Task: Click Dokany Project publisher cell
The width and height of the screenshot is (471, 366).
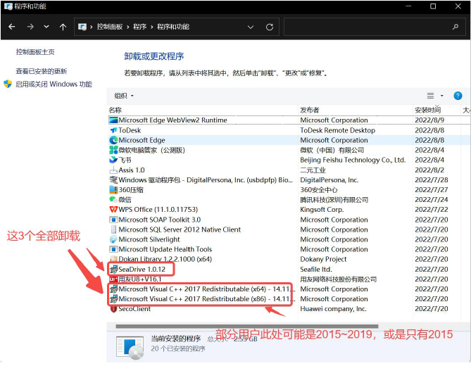Action: coord(323,259)
